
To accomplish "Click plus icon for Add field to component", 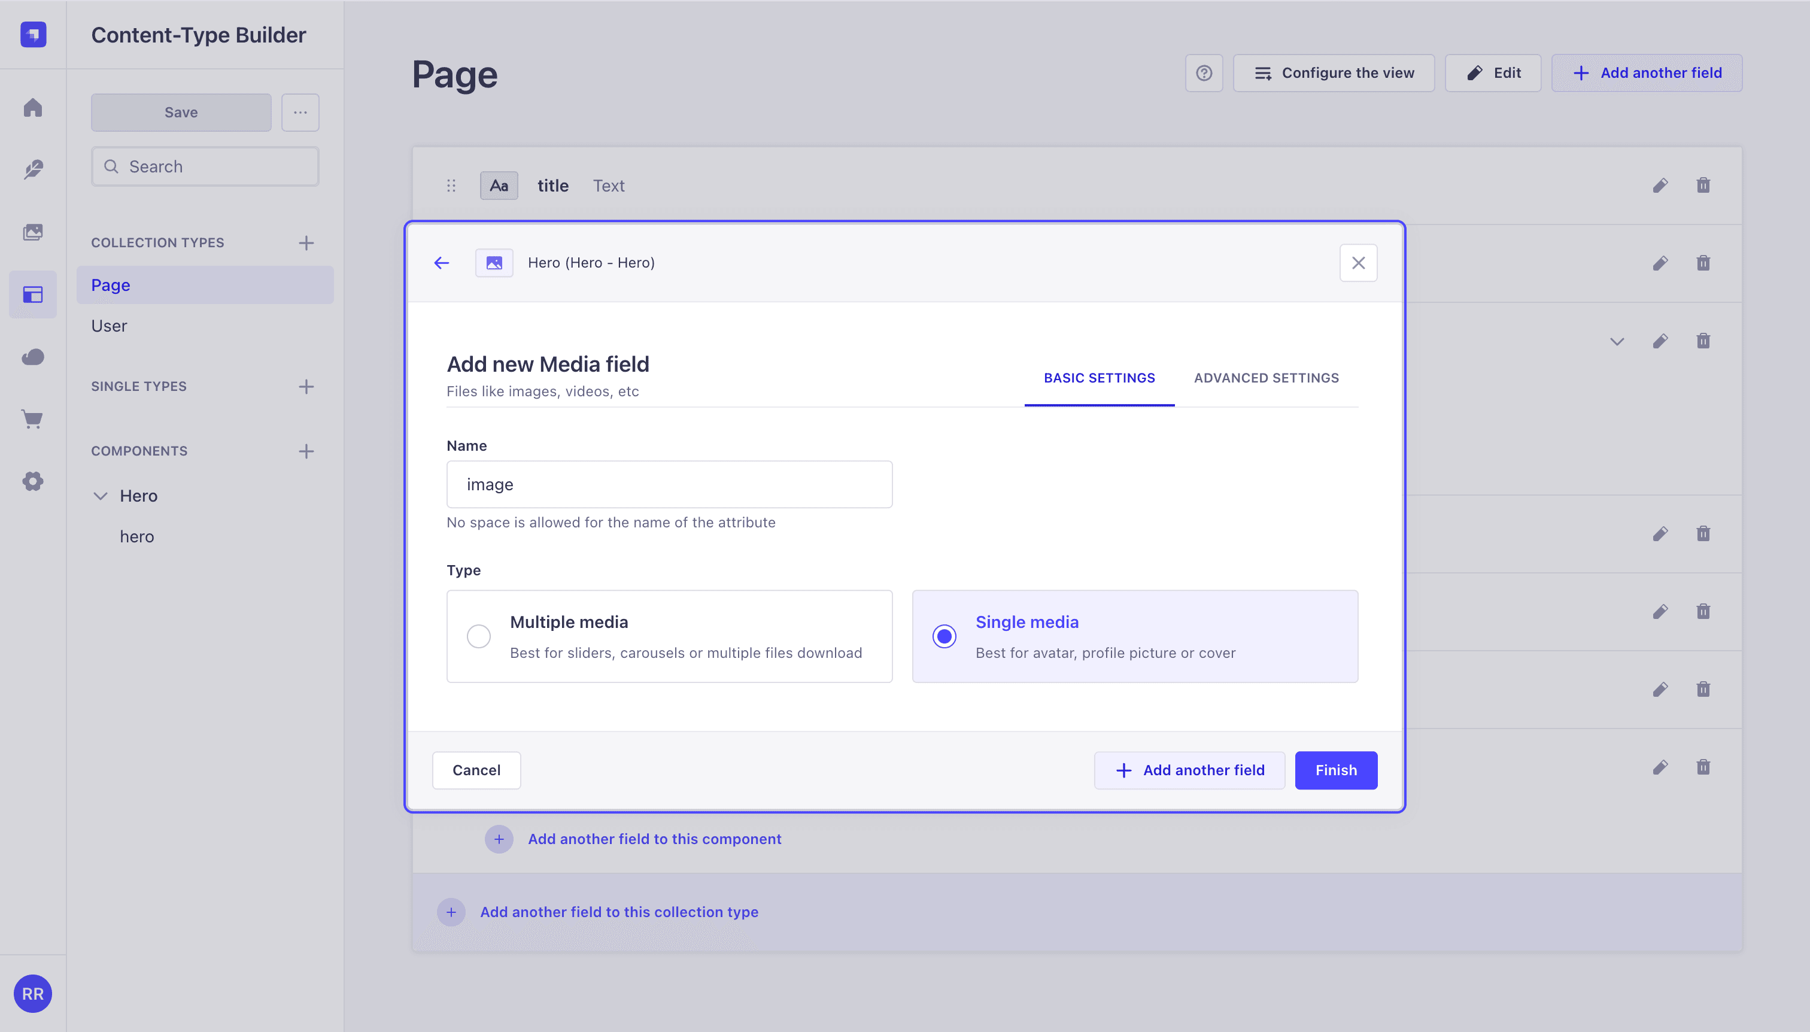I will click(x=499, y=839).
